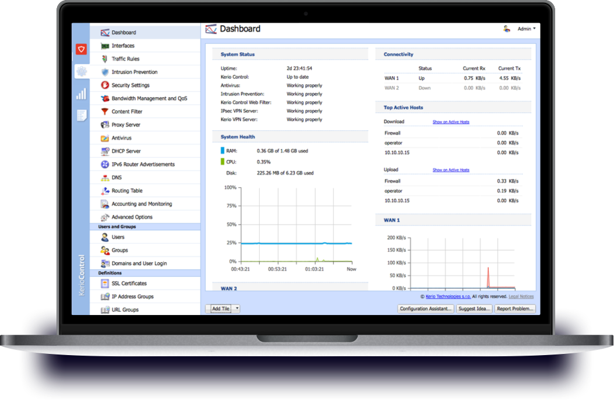Click Show on Active Hosts link under Download
Image resolution: width=614 pixels, height=401 pixels.
click(x=450, y=122)
